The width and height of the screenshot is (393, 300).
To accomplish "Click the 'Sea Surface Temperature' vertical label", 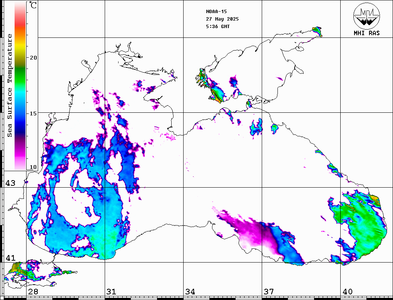I will coord(9,85).
